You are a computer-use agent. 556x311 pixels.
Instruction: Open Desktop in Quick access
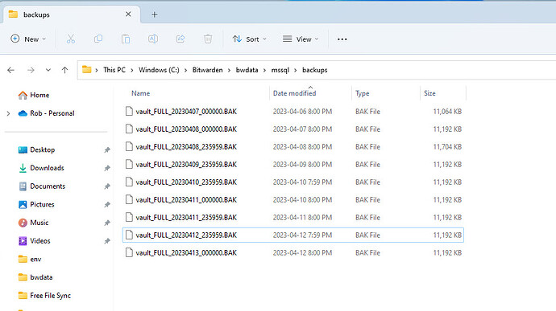(36, 149)
